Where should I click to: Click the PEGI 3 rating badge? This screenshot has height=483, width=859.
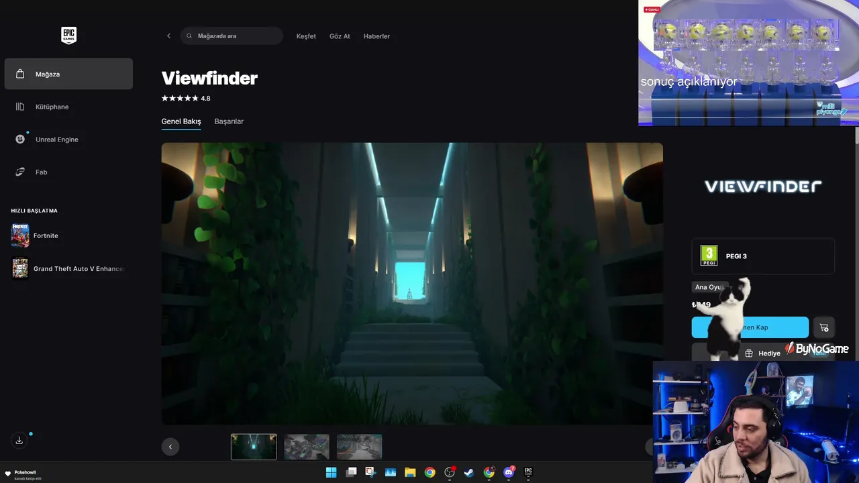(763, 256)
